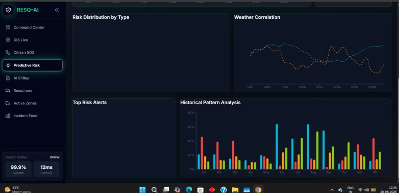Click the 22:00 label on Weather Correlation axis
The image size is (399, 193).
point(372,87)
